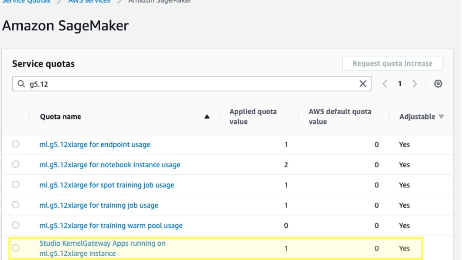
Task: Click the g5.12 search input field
Action: 192,84
